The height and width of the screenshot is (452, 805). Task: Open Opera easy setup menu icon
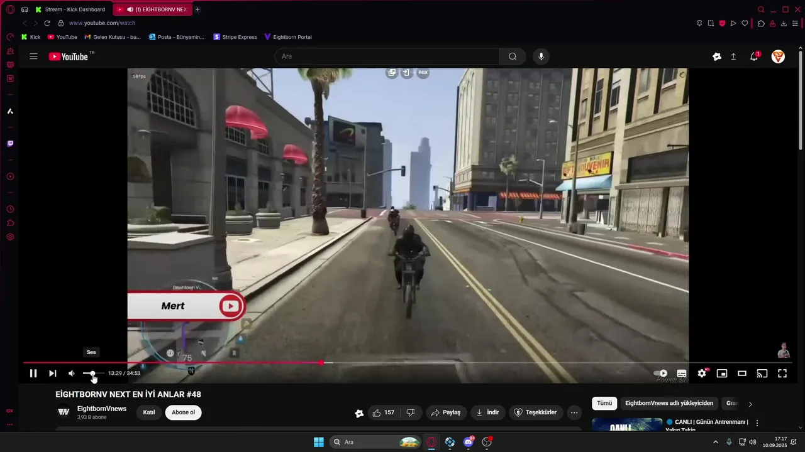tap(796, 23)
